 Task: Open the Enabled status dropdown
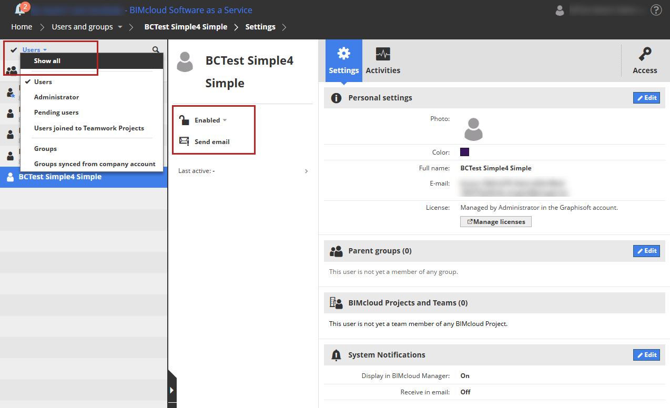click(210, 120)
